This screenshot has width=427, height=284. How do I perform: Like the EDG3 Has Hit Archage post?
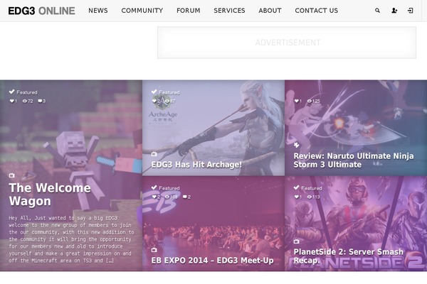pos(154,101)
